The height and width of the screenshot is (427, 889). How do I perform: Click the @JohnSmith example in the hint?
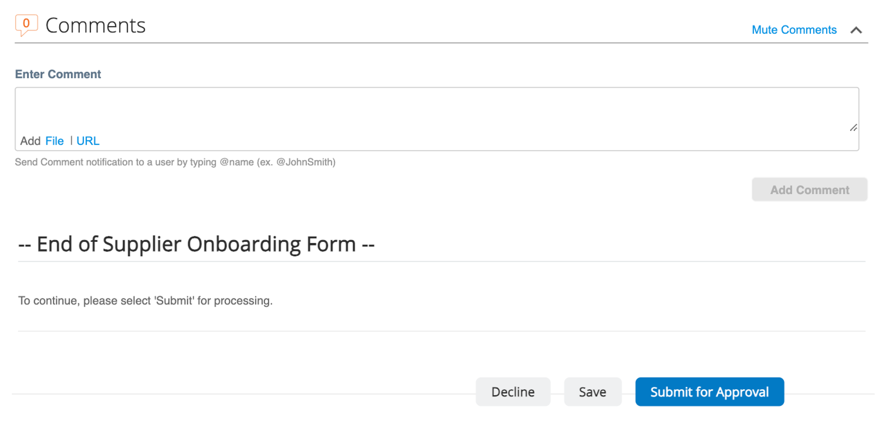tap(305, 162)
